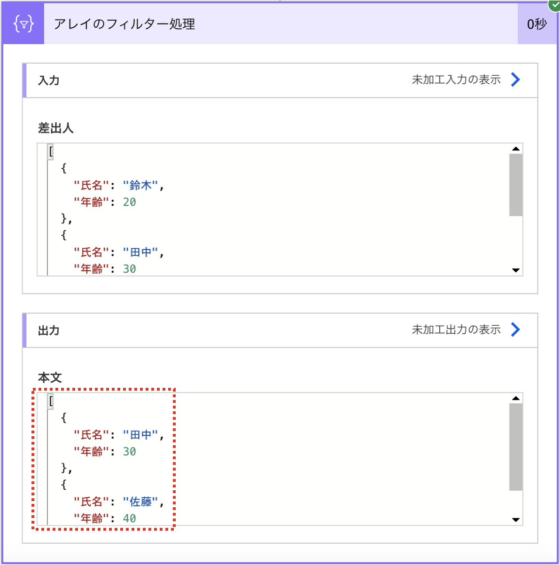The height and width of the screenshot is (565, 560).
Task: Click the opening bracket in 本文 output
Action: pyautogui.click(x=50, y=401)
